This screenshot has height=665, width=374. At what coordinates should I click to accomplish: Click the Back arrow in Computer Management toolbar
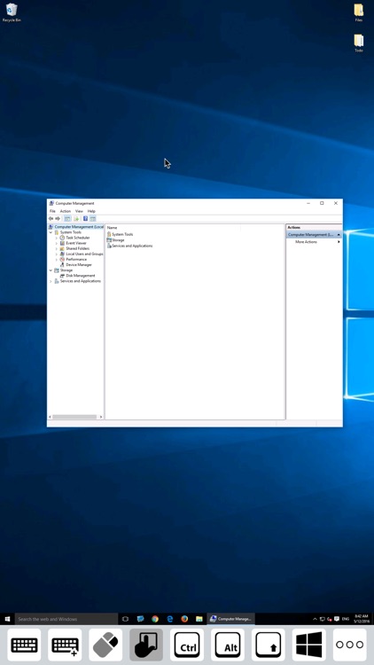click(51, 218)
